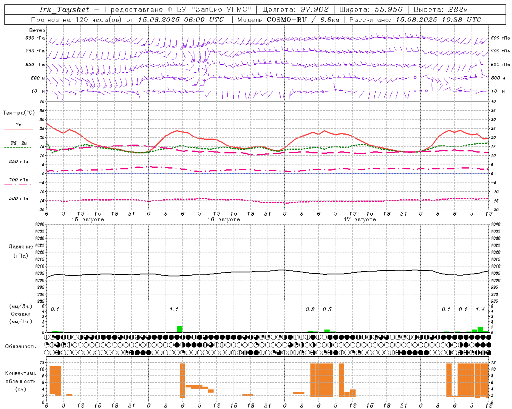Click the forecast length Прогноз на 120 часа(ов)
512x409 pixels.
(x=77, y=20)
